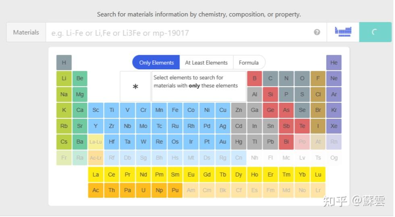Screen dimensions: 395x217
Task: Switch to At Least Elements mode
Action: click(206, 62)
